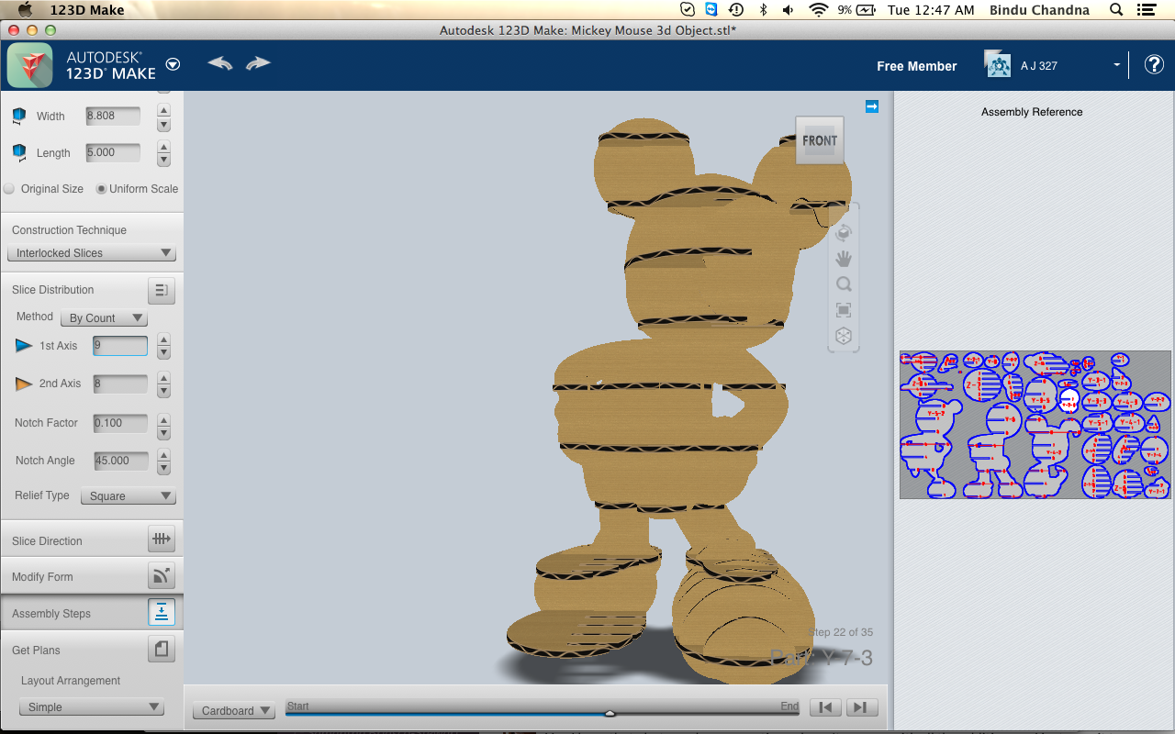Increase the Notch Factor value

coord(163,417)
